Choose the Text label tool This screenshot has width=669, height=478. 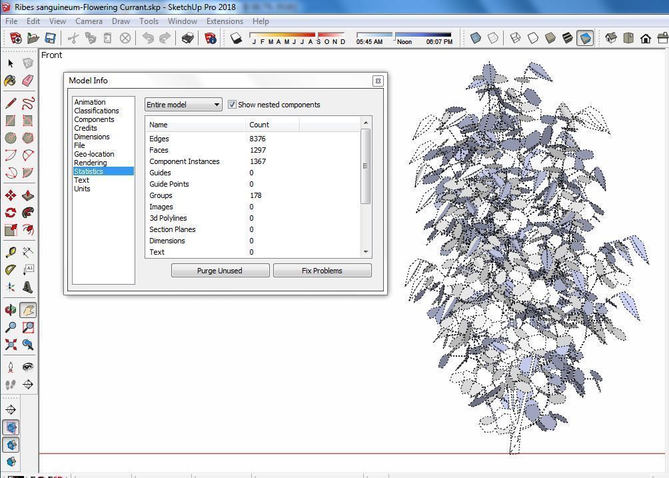coord(28,270)
